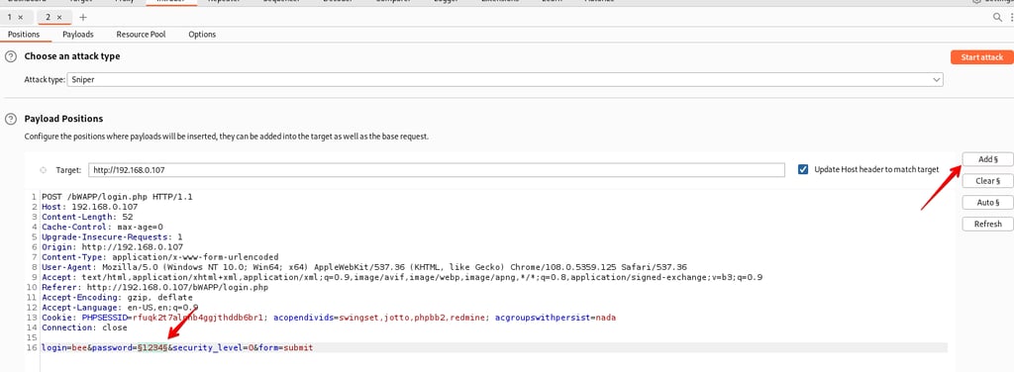Click the Origin: http://192.168.0.107 line
The width and height of the screenshot is (1014, 372).
pyautogui.click(x=112, y=246)
